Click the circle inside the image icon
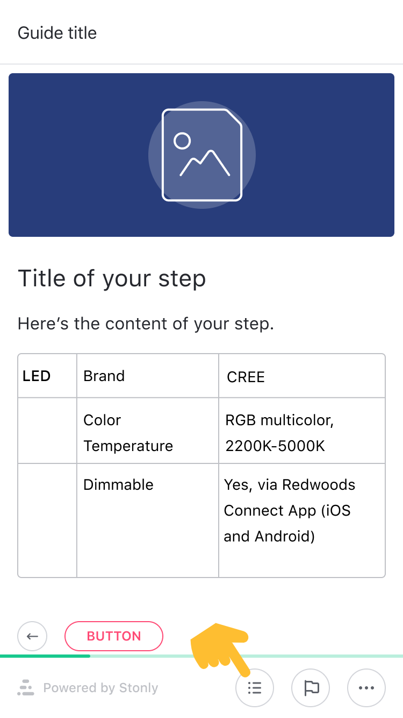 181,142
